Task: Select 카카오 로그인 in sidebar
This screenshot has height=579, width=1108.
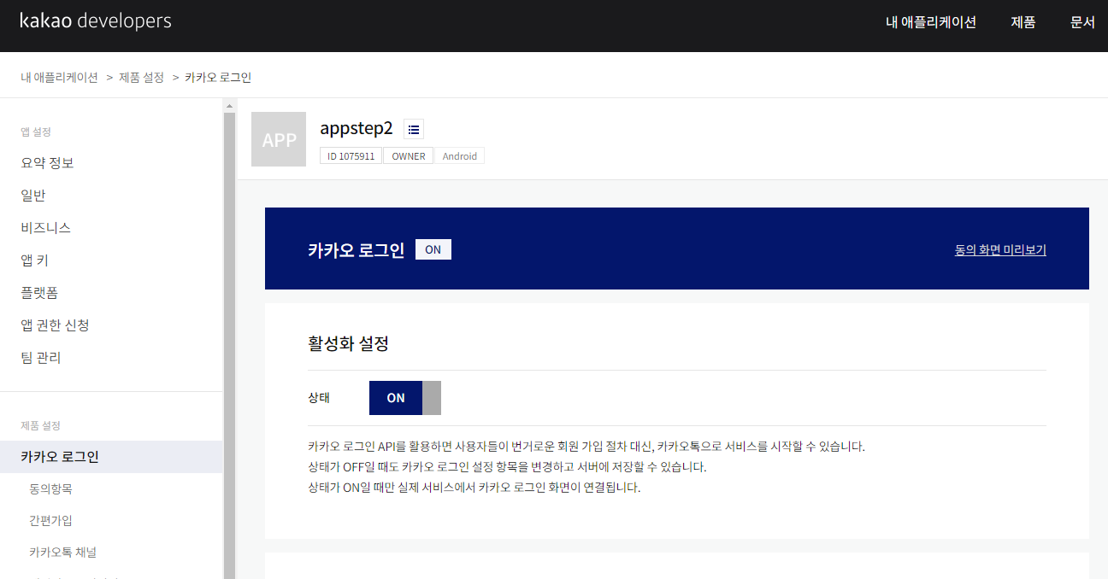Action: (111, 456)
